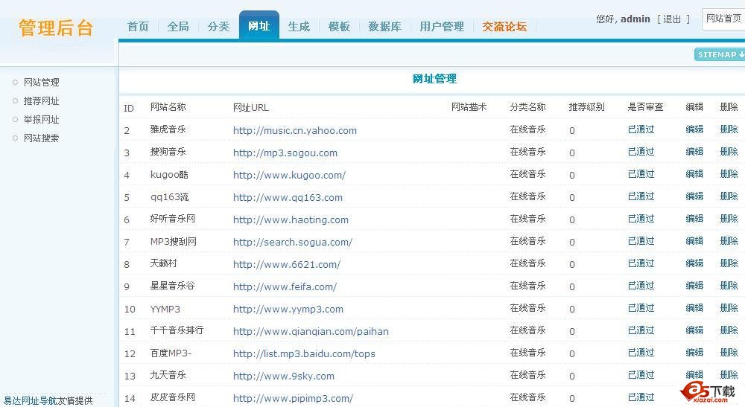Click 编辑 for the 搜狗音乐 row
Image resolution: width=745 pixels, height=407 pixels.
coord(694,152)
